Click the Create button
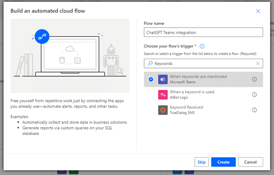 pyautogui.click(x=223, y=162)
